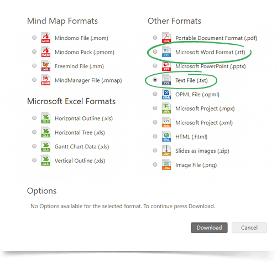The image size is (277, 263).
Task: Select the Mindomo Pack radio button
Action: (x=34, y=51)
